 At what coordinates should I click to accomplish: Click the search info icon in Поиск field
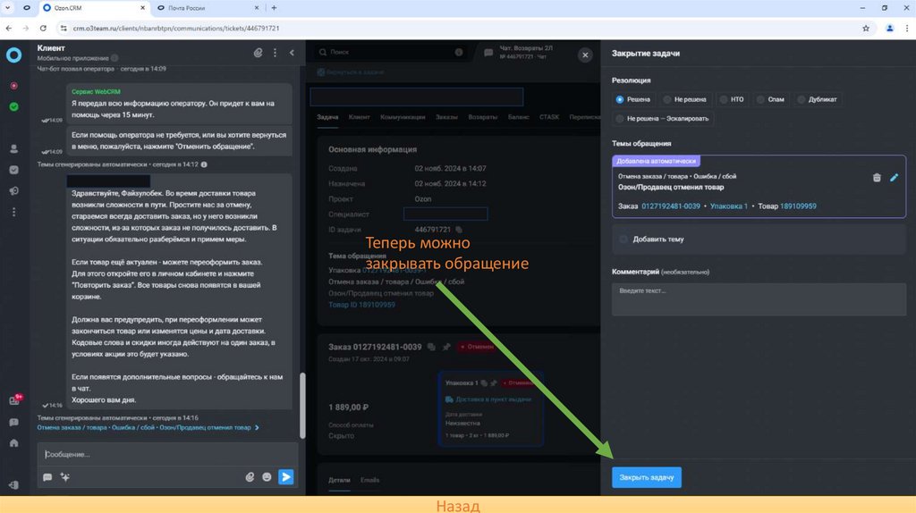click(x=459, y=52)
